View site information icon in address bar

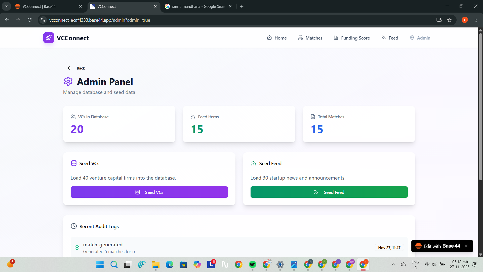[43, 20]
